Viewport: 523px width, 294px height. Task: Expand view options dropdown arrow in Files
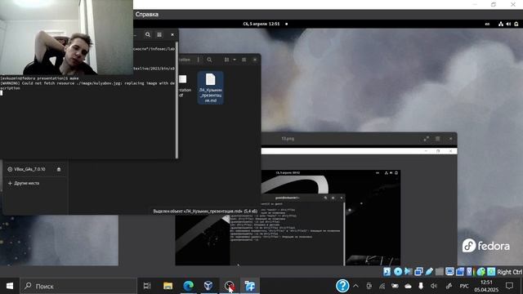pyautogui.click(x=235, y=60)
